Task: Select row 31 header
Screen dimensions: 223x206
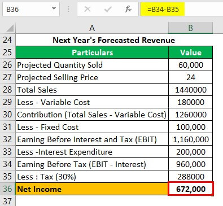Action: (7, 127)
